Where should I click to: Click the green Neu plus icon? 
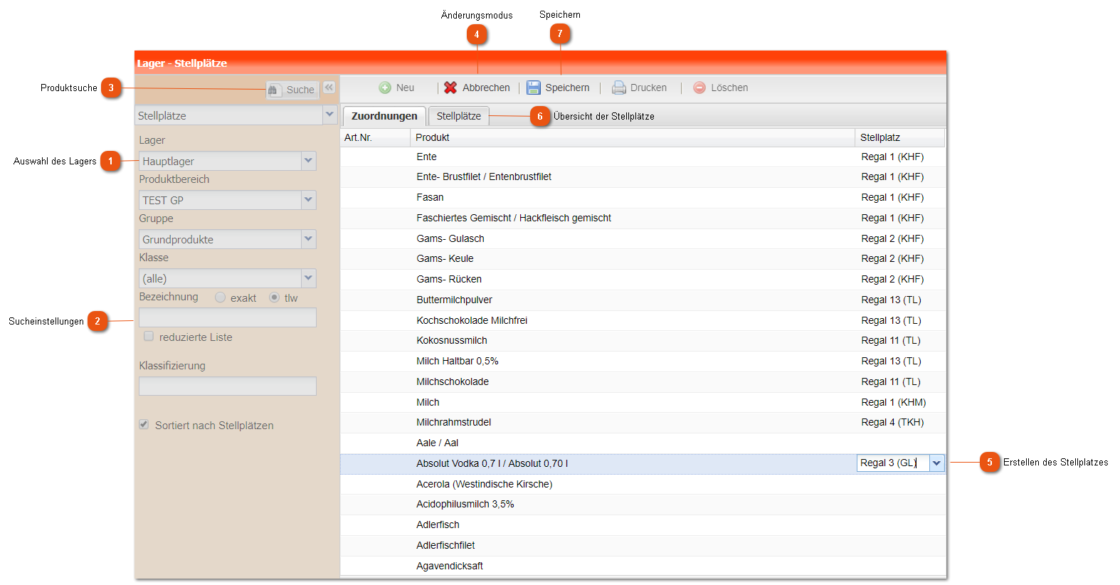385,88
